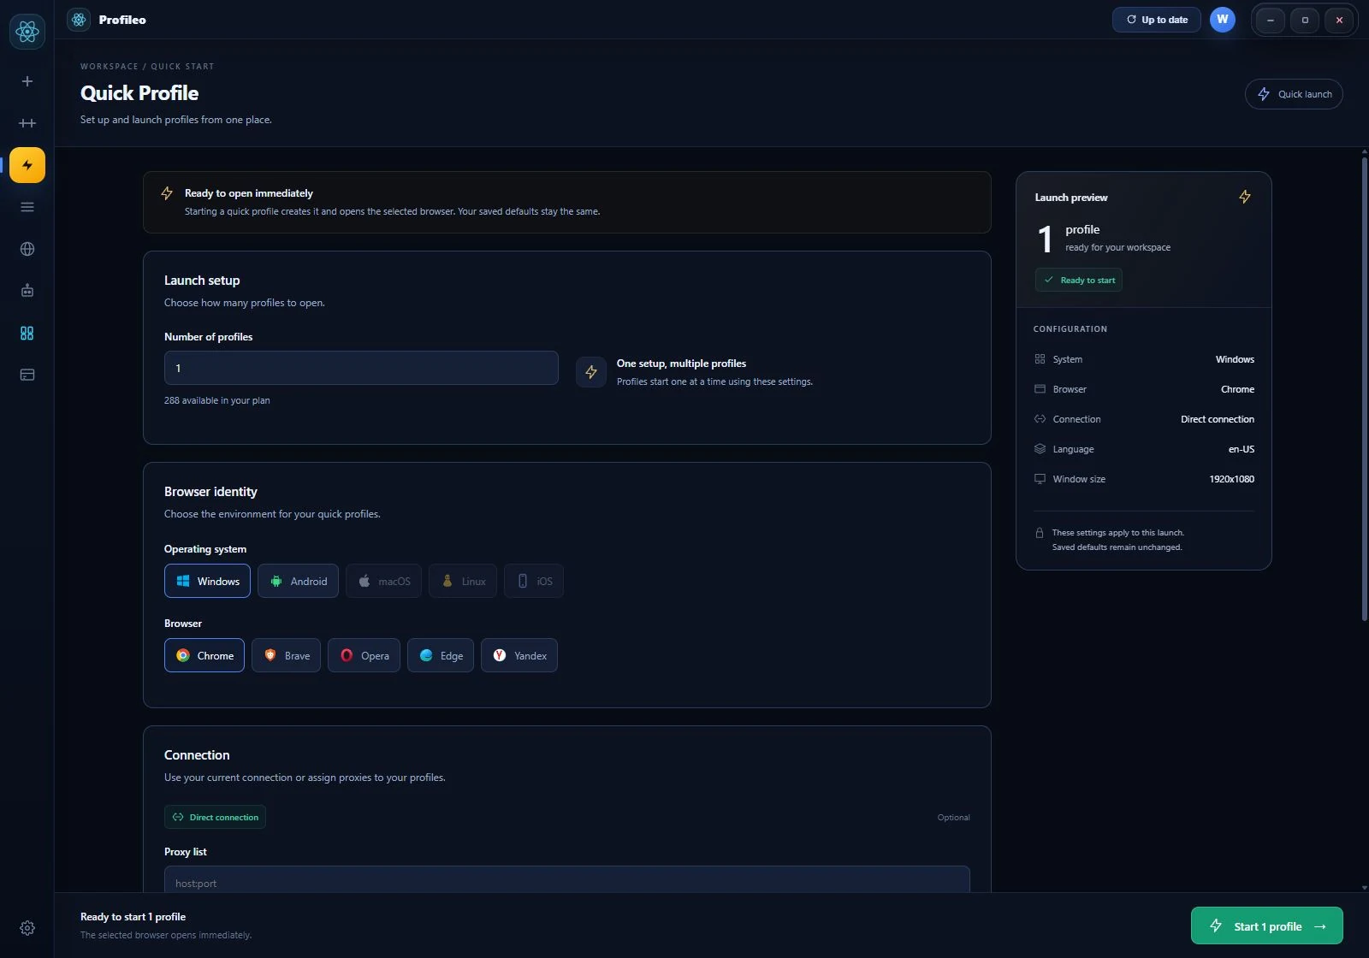The image size is (1369, 958).
Task: Choose Brave browser
Action: [286, 655]
